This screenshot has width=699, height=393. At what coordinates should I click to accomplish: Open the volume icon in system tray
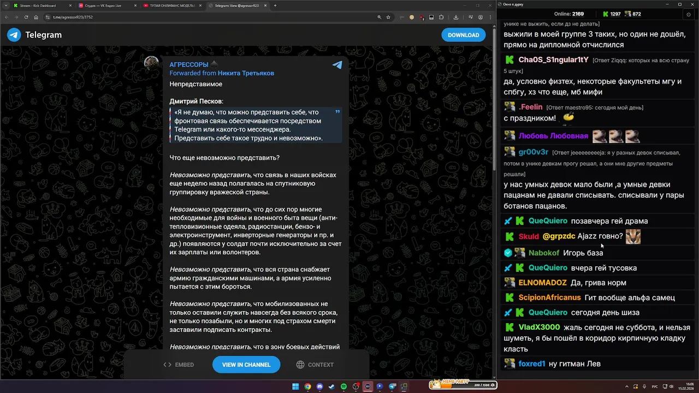tap(671, 386)
